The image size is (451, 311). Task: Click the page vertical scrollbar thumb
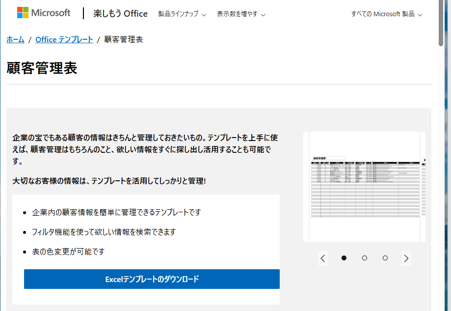coord(441,23)
